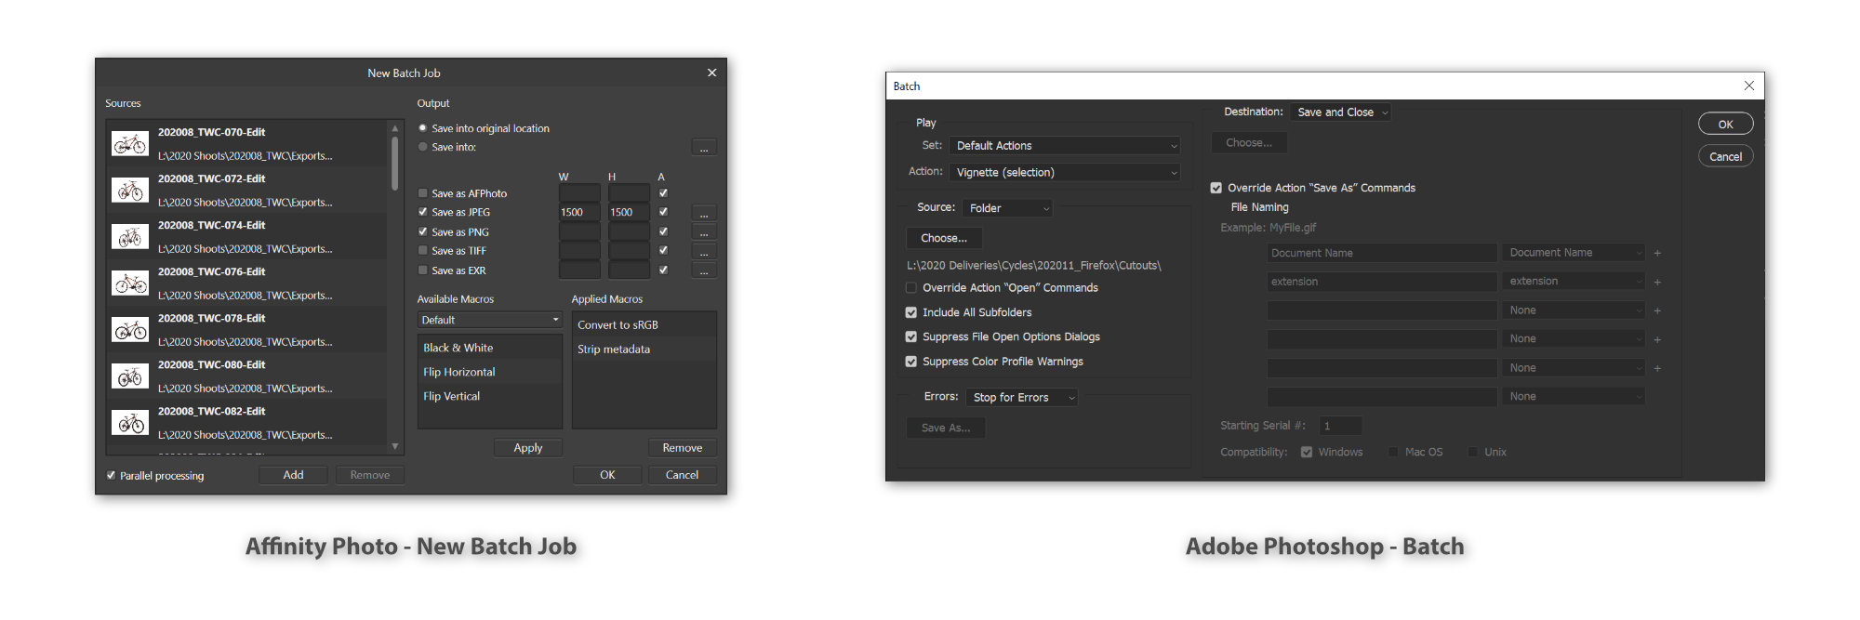Uncheck Override Action "Save As" Commands
The height and width of the screenshot is (620, 1860).
(x=1216, y=188)
